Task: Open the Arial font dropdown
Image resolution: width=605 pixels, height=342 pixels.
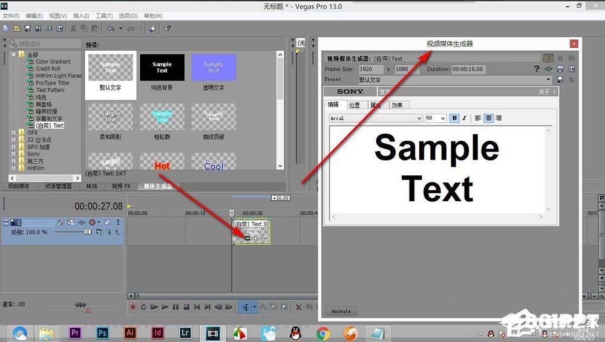Action: coord(419,118)
